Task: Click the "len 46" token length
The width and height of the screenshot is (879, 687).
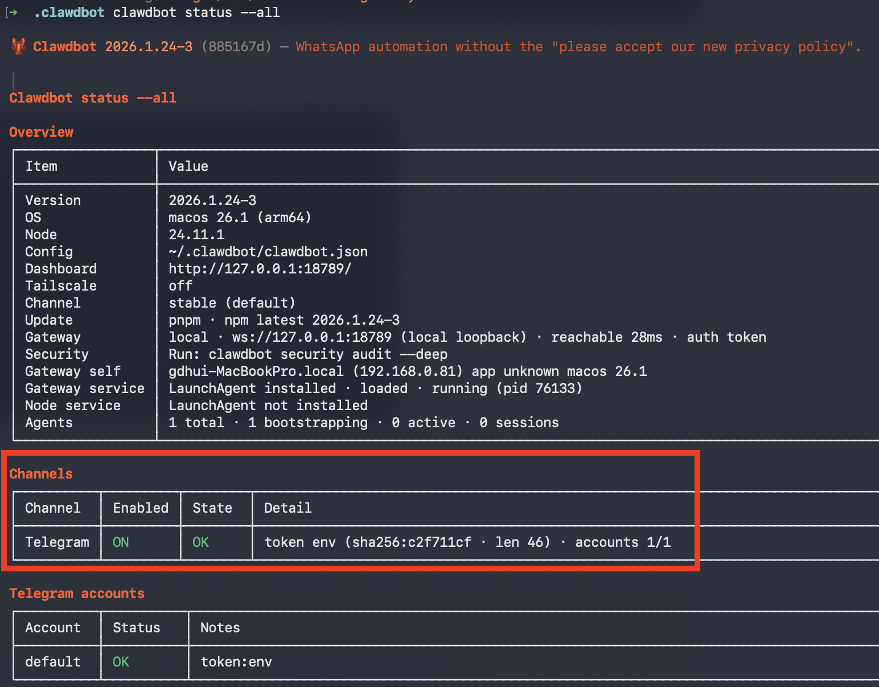Action: [x=519, y=542]
